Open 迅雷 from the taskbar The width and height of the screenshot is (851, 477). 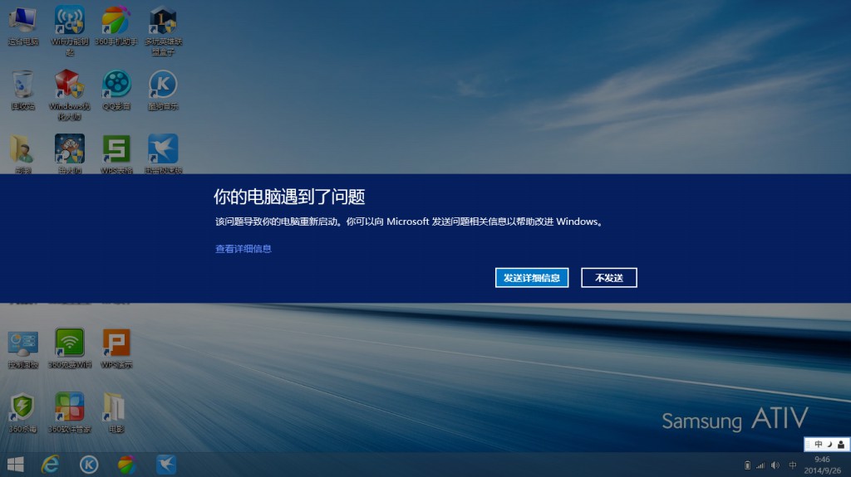coord(166,465)
